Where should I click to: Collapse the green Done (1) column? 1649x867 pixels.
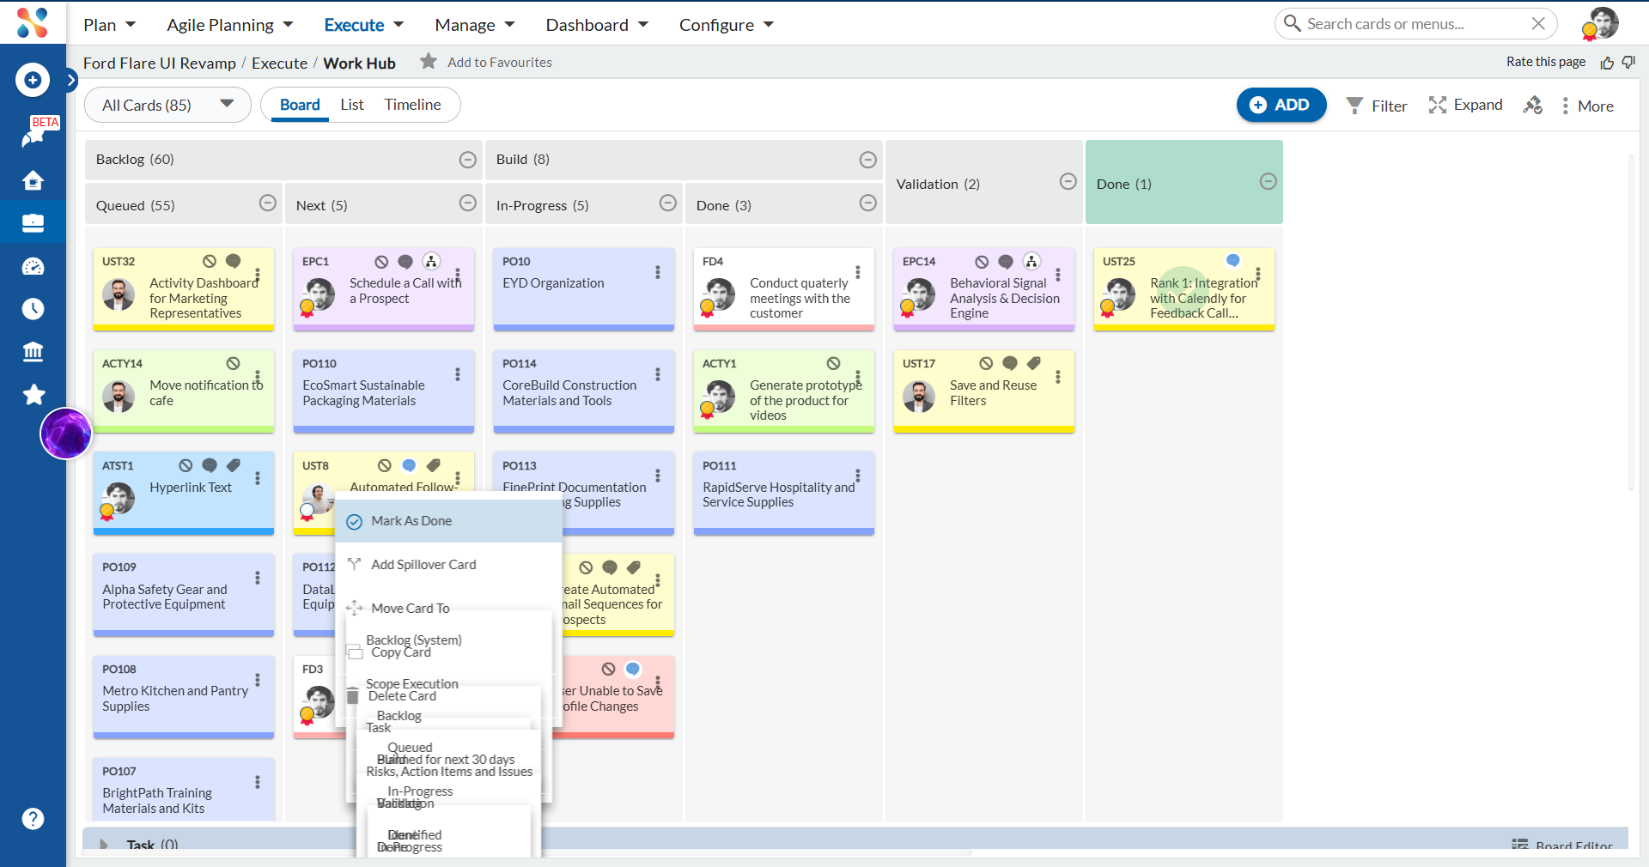1269,181
